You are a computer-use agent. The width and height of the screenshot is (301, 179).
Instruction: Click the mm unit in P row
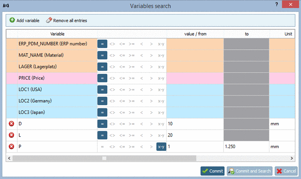pyautogui.click(x=275, y=147)
